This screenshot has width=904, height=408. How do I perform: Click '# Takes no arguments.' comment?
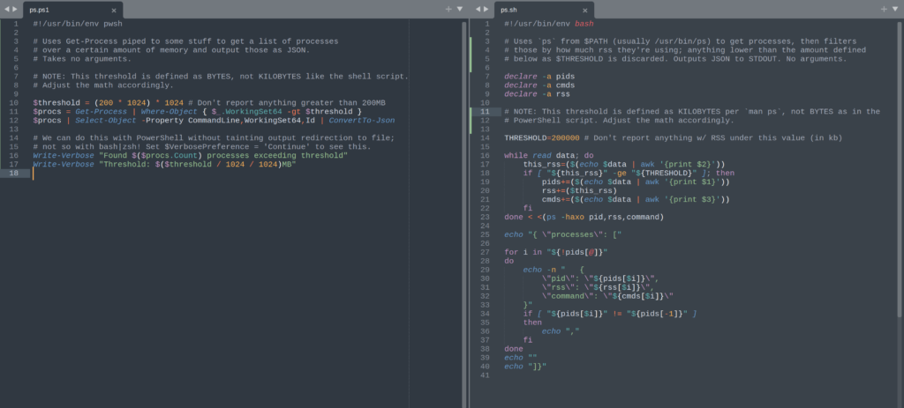point(82,59)
